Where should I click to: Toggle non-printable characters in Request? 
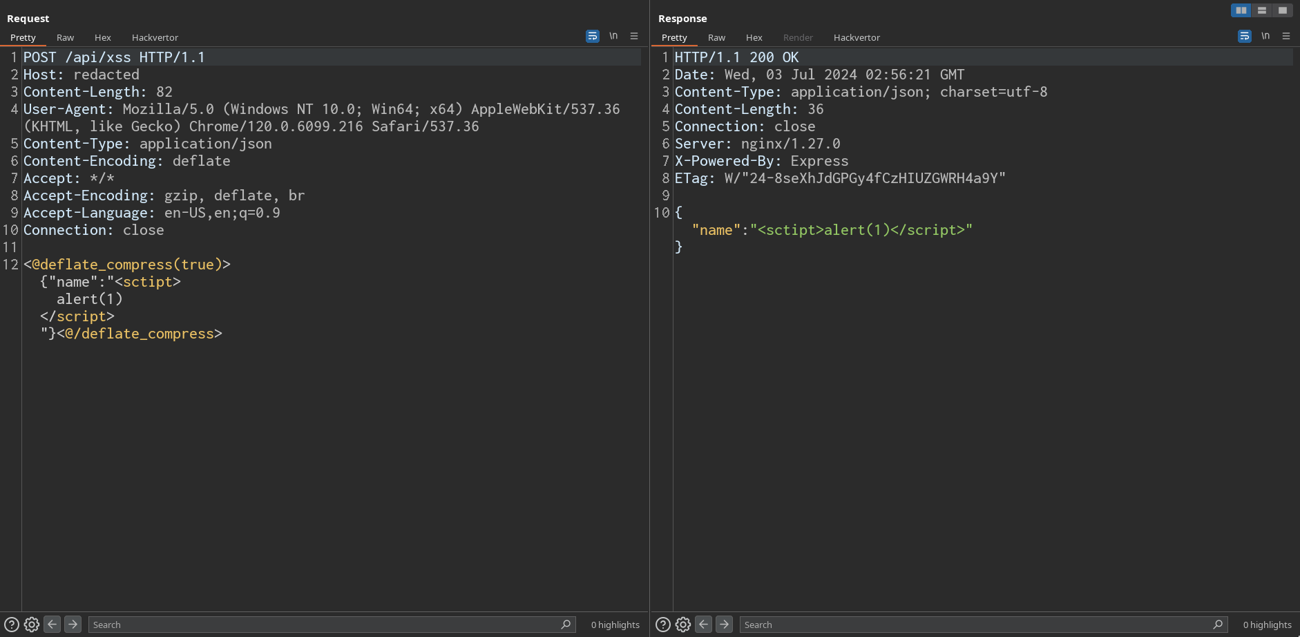click(x=613, y=36)
